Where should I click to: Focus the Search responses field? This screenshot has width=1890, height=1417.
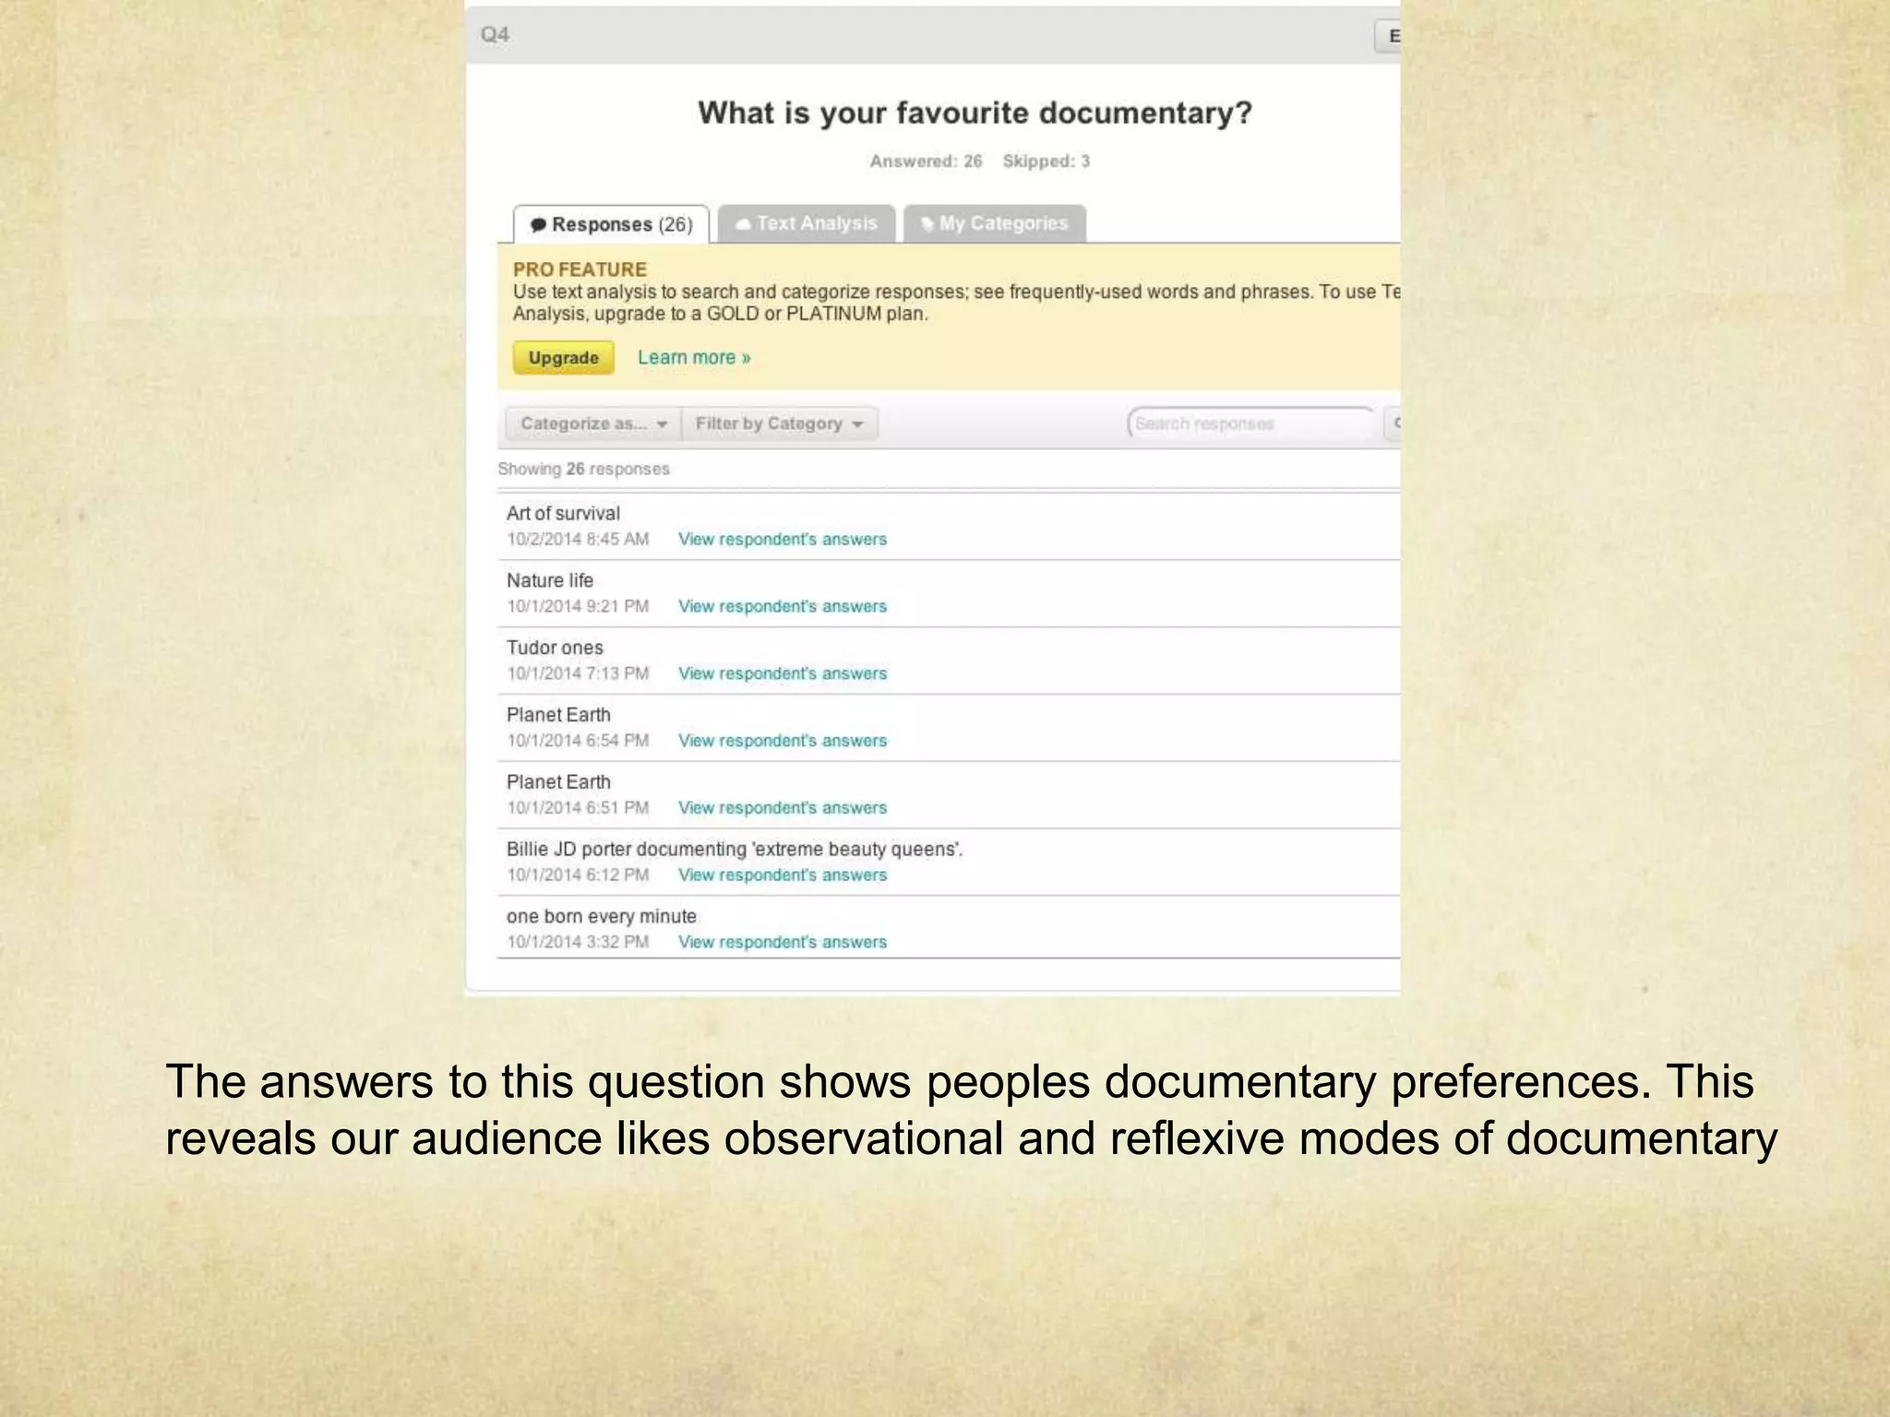pyautogui.click(x=1251, y=423)
